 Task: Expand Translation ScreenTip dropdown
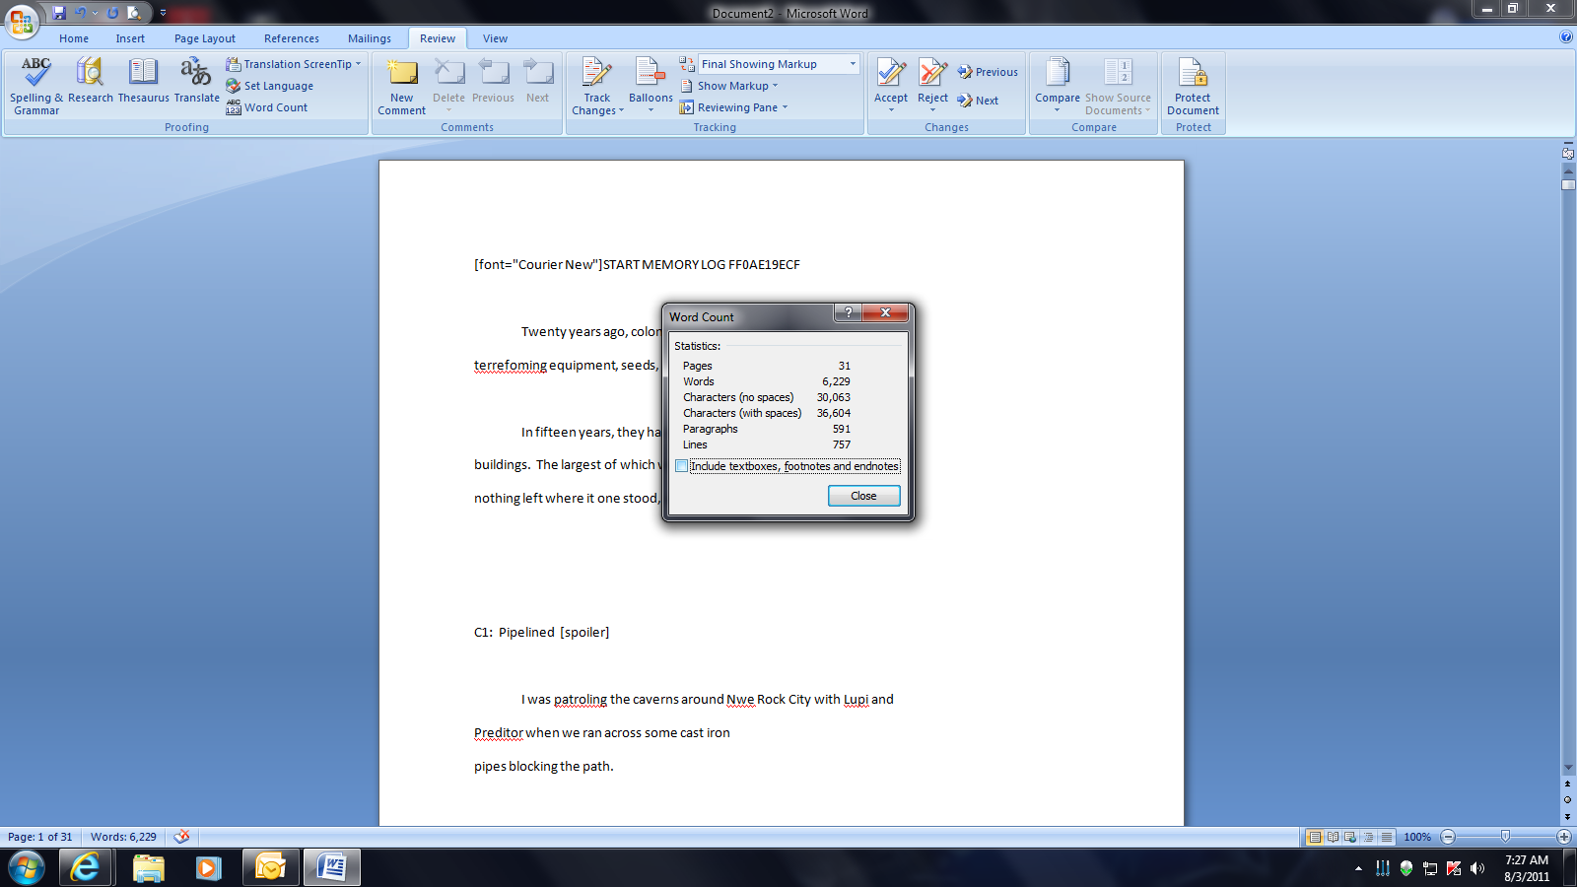coord(358,64)
